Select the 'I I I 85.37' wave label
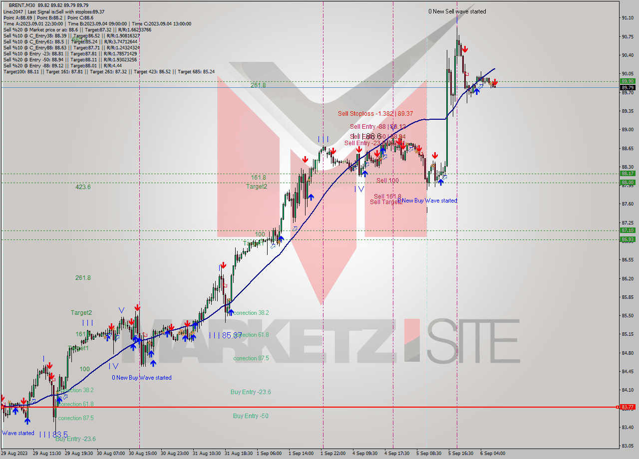This screenshot has height=459, width=639. [x=225, y=335]
